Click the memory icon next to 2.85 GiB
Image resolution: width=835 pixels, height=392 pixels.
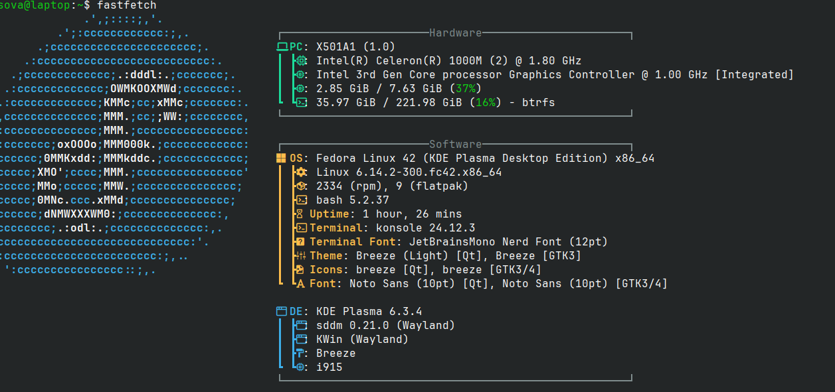(x=300, y=89)
